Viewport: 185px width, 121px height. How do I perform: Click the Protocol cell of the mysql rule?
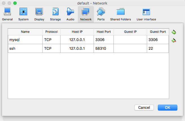tap(51, 40)
